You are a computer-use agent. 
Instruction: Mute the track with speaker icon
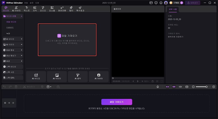(x=13, y=103)
